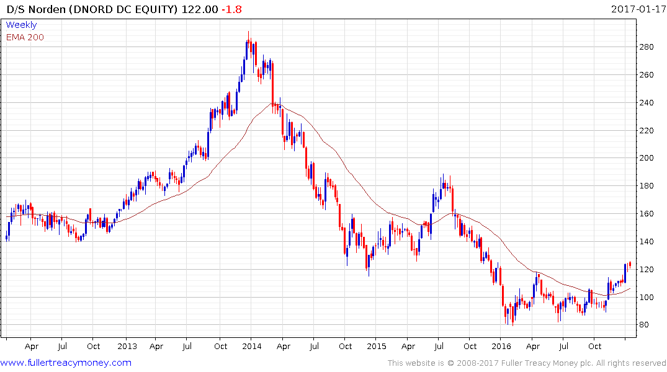Select the 'Weekly' interval label
The image size is (667, 372).
(21, 25)
